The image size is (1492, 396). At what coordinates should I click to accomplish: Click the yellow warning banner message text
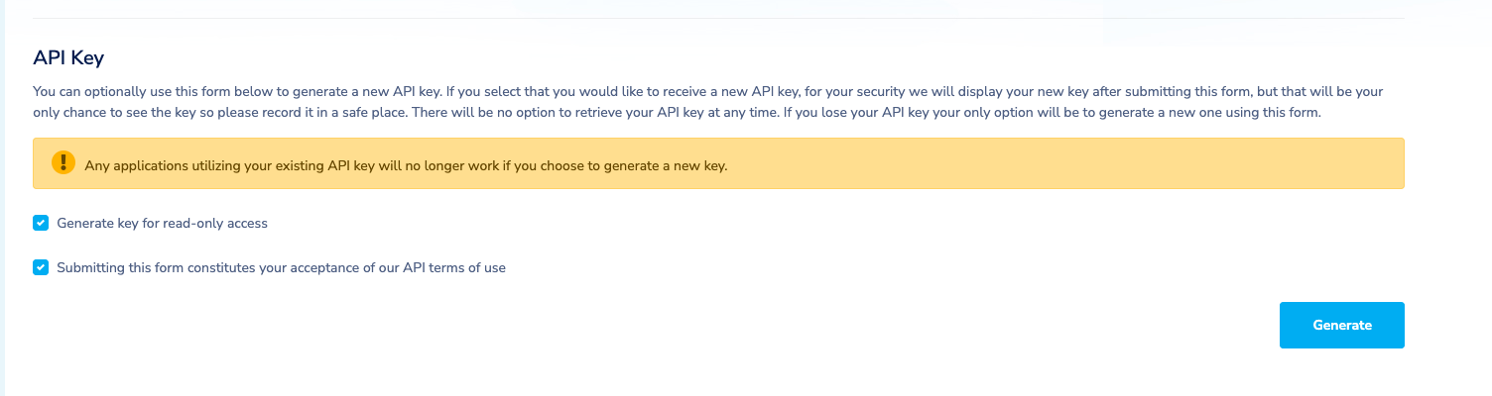[x=406, y=165]
